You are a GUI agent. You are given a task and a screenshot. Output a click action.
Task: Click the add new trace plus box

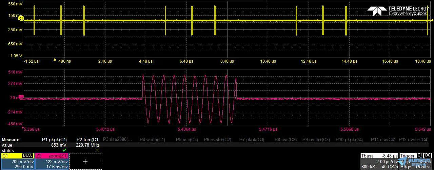[85, 161]
